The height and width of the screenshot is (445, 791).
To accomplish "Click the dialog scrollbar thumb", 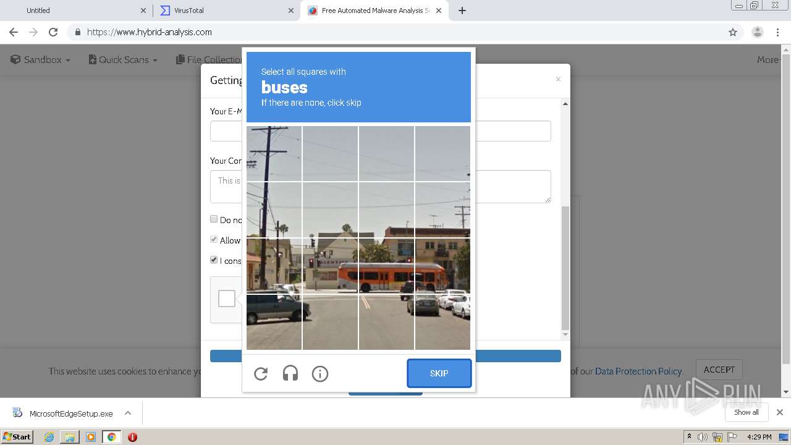I will [565, 268].
